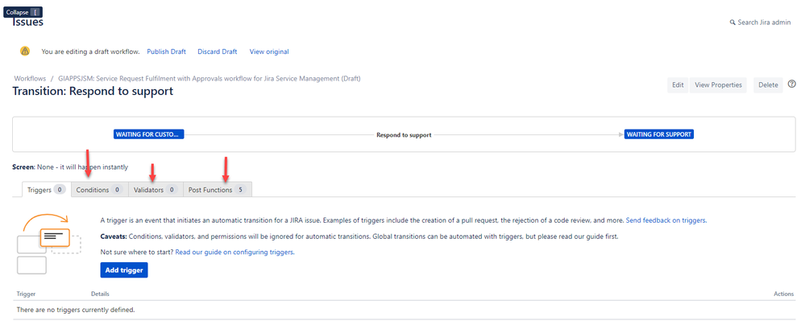Image resolution: width=805 pixels, height=321 pixels.
Task: Click the Add trigger button
Action: [124, 270]
